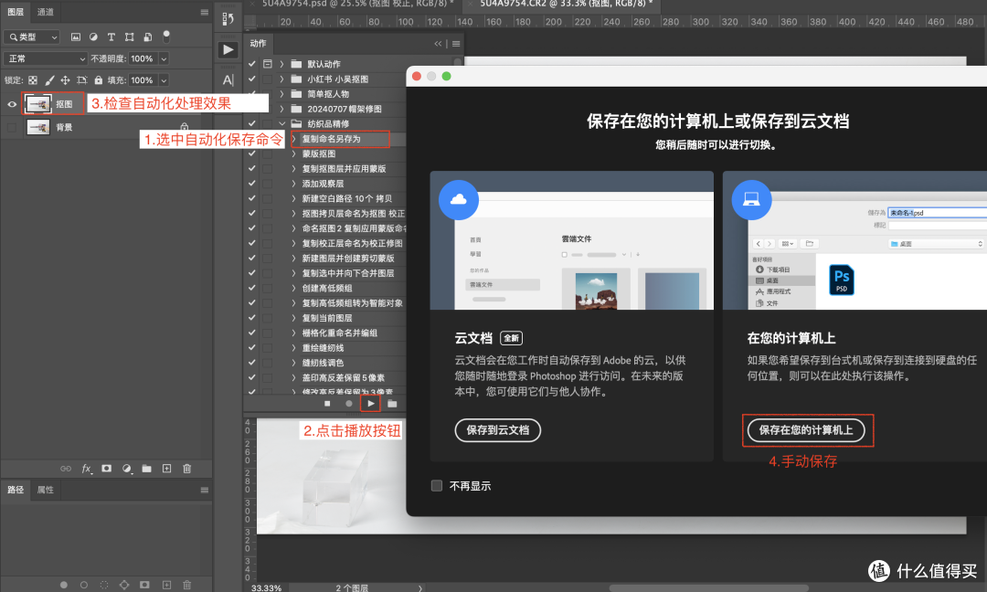Open the Layers panel menu icon

pyautogui.click(x=205, y=12)
